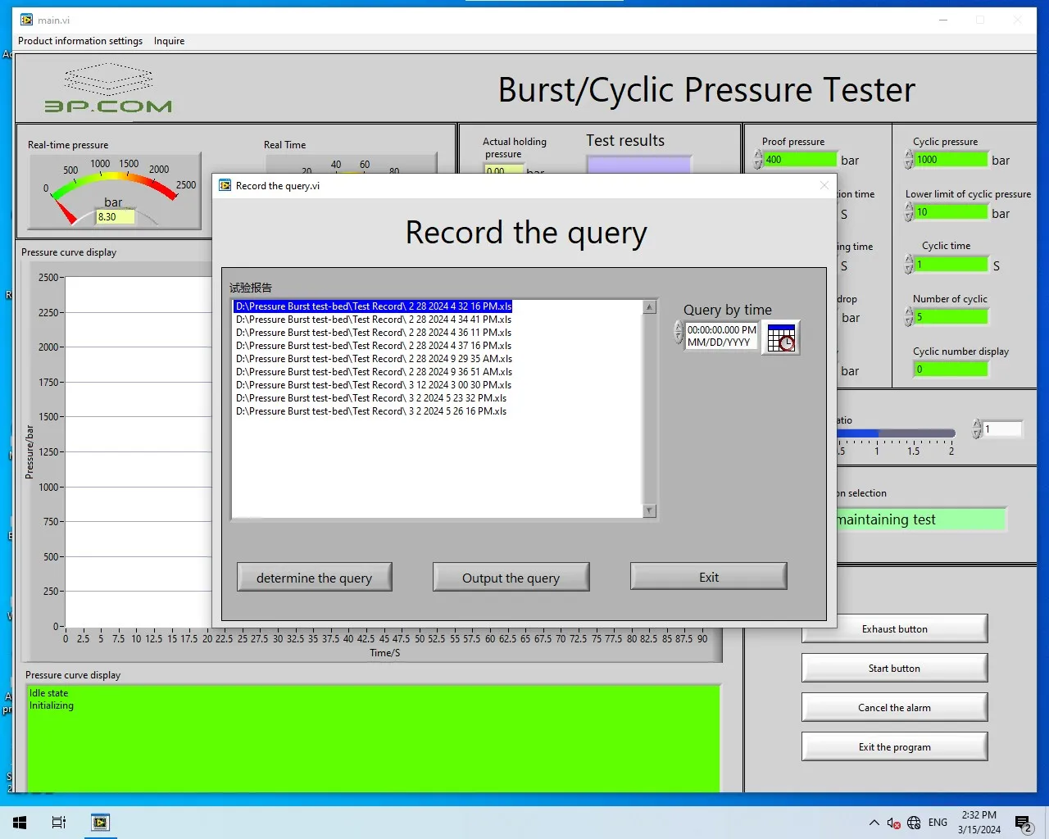Viewport: 1049px width, 839px height.
Task: Click the main.vi title bar application icon
Action: pyautogui.click(x=28, y=20)
